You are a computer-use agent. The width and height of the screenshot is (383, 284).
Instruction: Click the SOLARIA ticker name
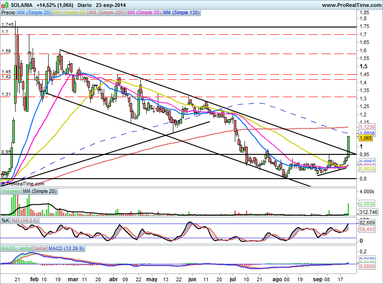22,5
